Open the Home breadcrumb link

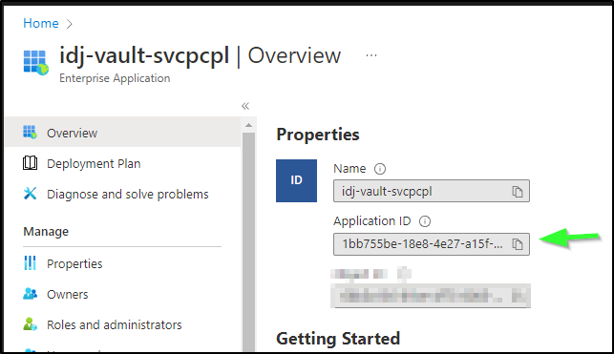click(41, 23)
